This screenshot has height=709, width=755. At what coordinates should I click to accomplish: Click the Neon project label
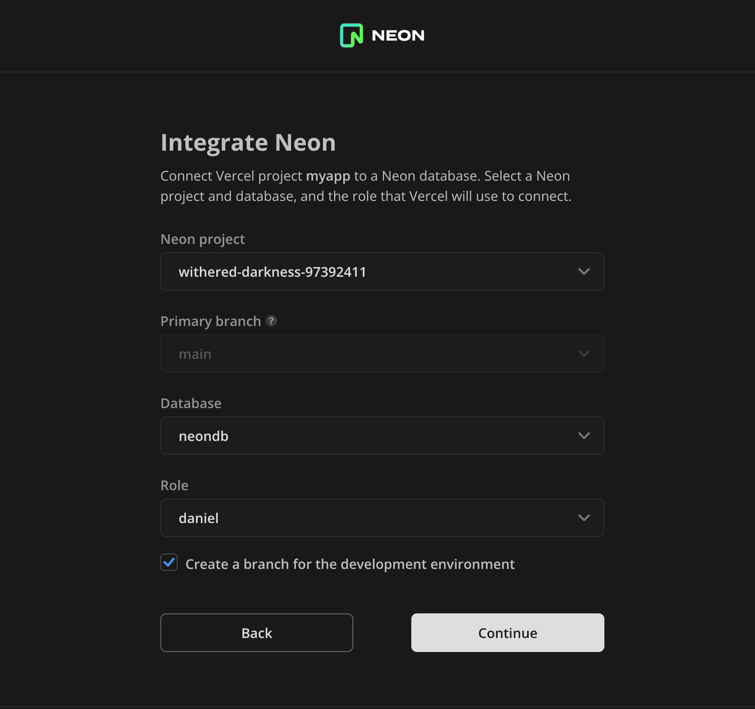203,240
